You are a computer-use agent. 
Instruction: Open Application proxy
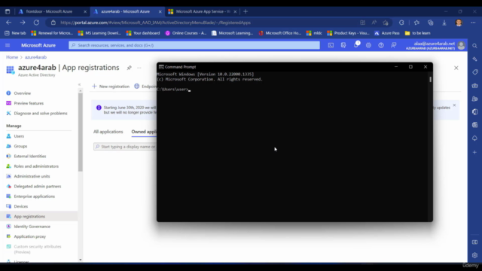click(x=30, y=236)
